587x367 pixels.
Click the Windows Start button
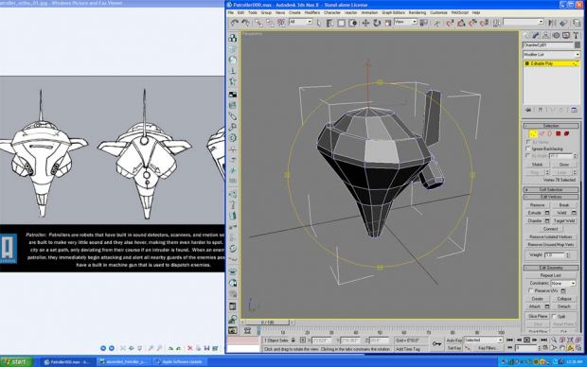click(x=17, y=361)
